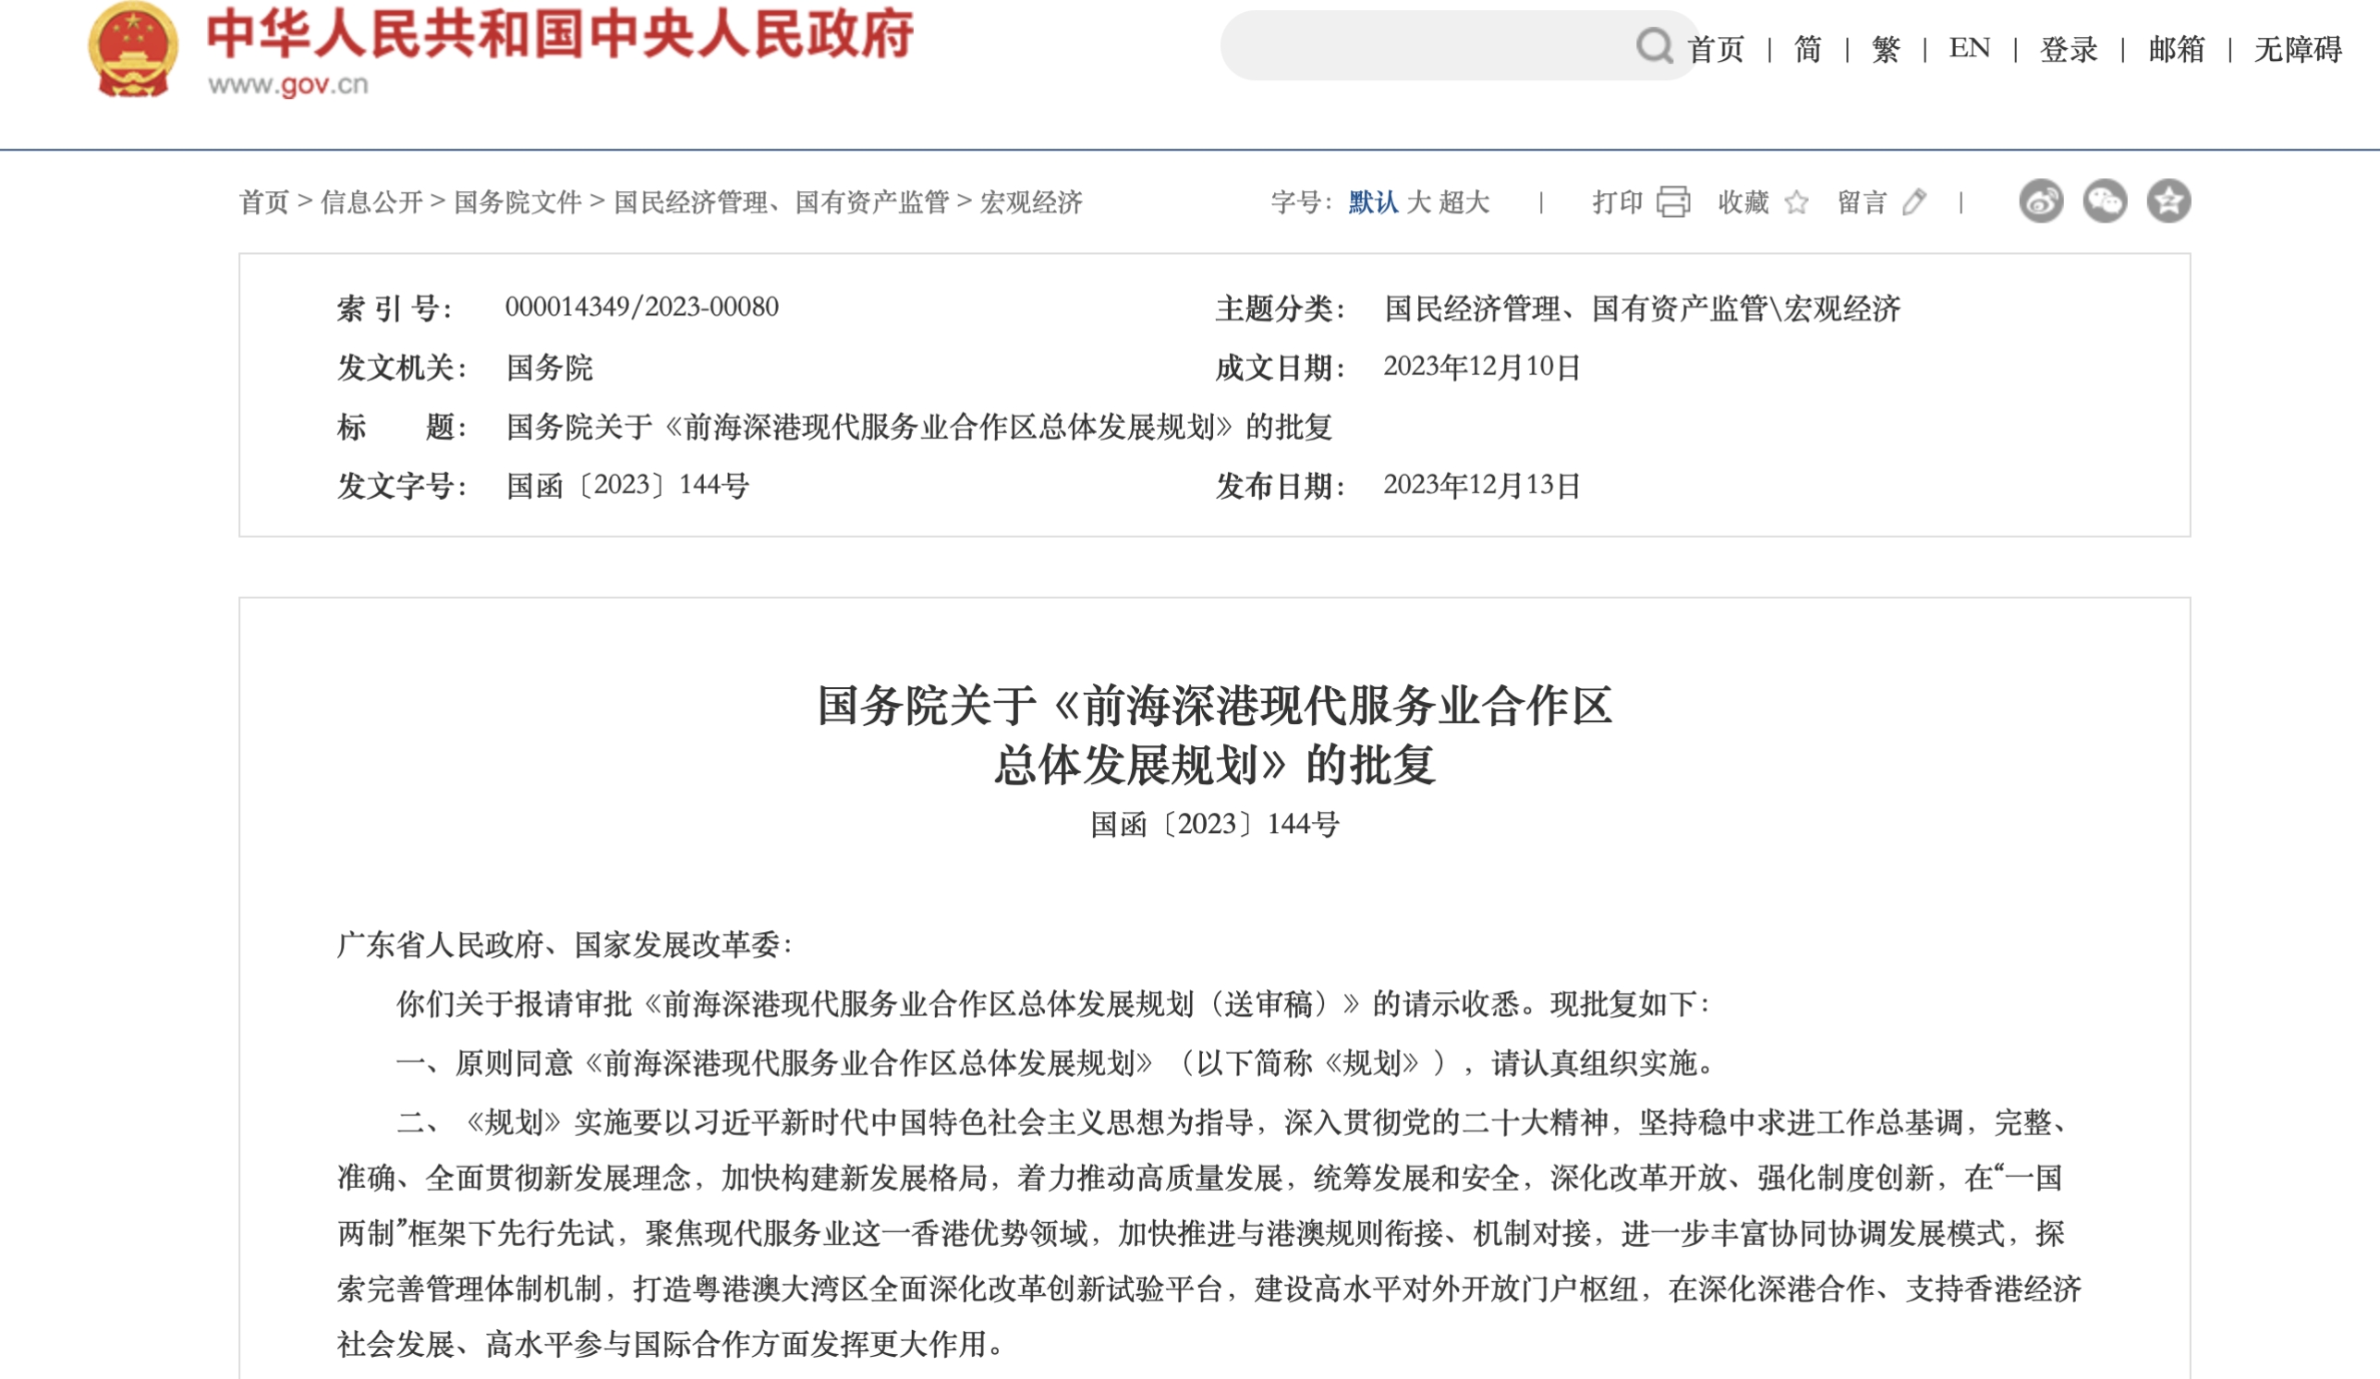Viewport: 2380px width, 1379px height.
Task: Open the 登录 login link
Action: pos(2069,49)
